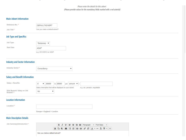The image size is (186, 140).
Task: Click into the Job Summary editor text area
Action: click(83, 134)
